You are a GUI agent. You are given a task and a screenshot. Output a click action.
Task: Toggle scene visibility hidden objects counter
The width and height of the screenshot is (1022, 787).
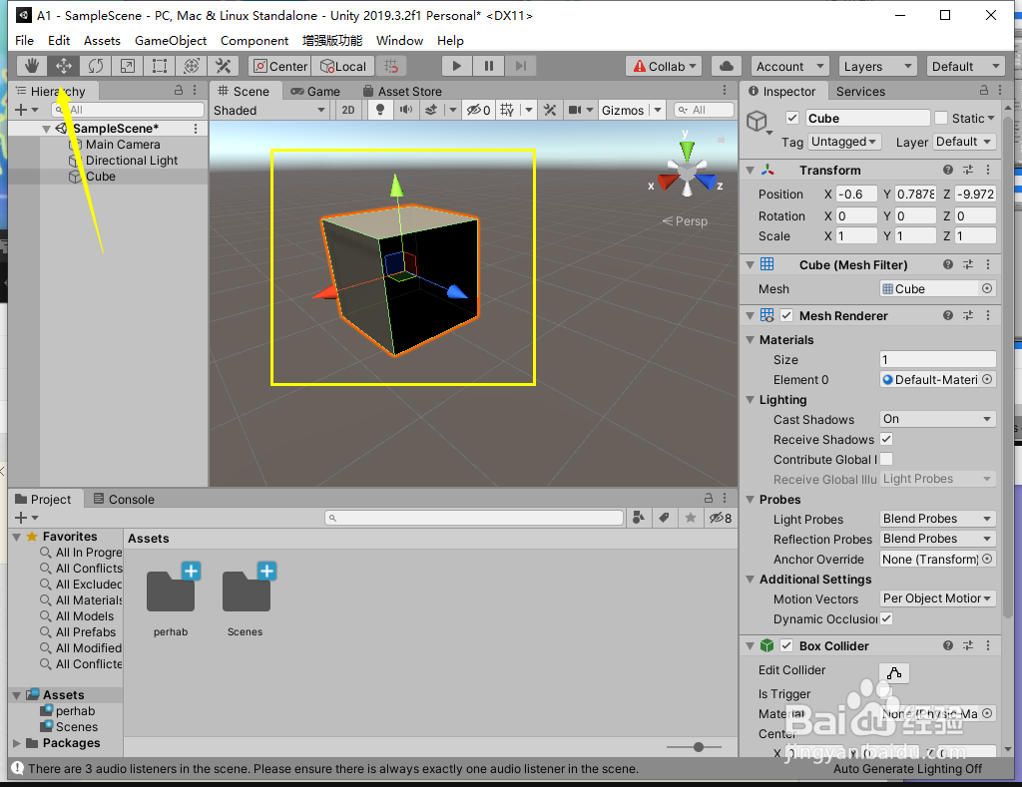coord(479,110)
